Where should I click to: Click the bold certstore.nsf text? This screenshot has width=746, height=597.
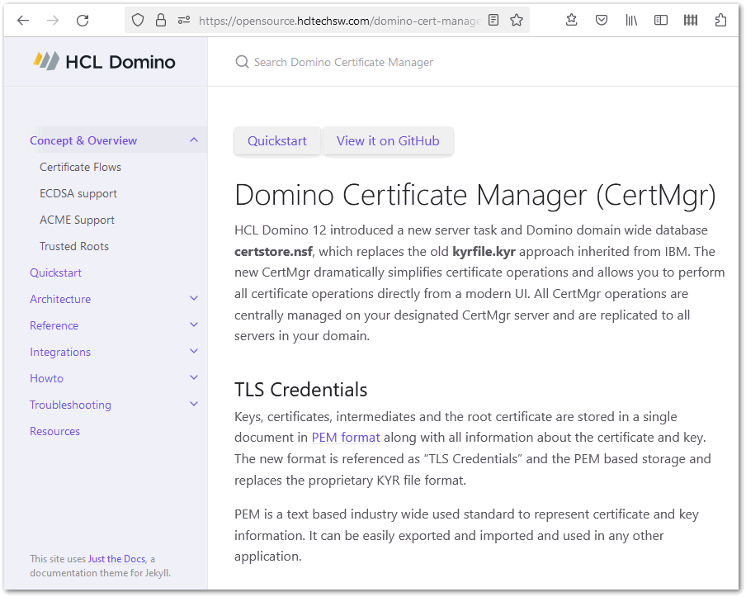pos(274,251)
